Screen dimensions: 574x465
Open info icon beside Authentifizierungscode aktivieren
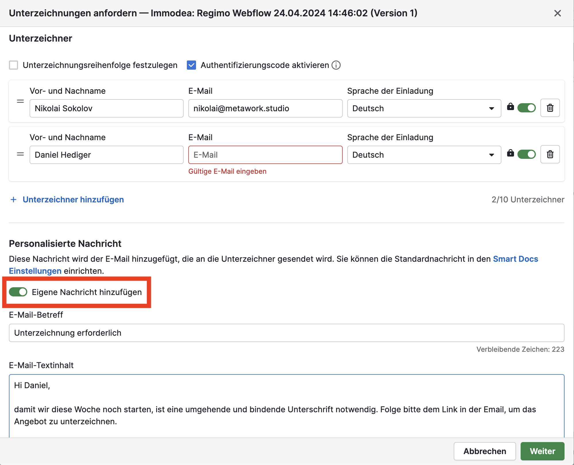(336, 65)
